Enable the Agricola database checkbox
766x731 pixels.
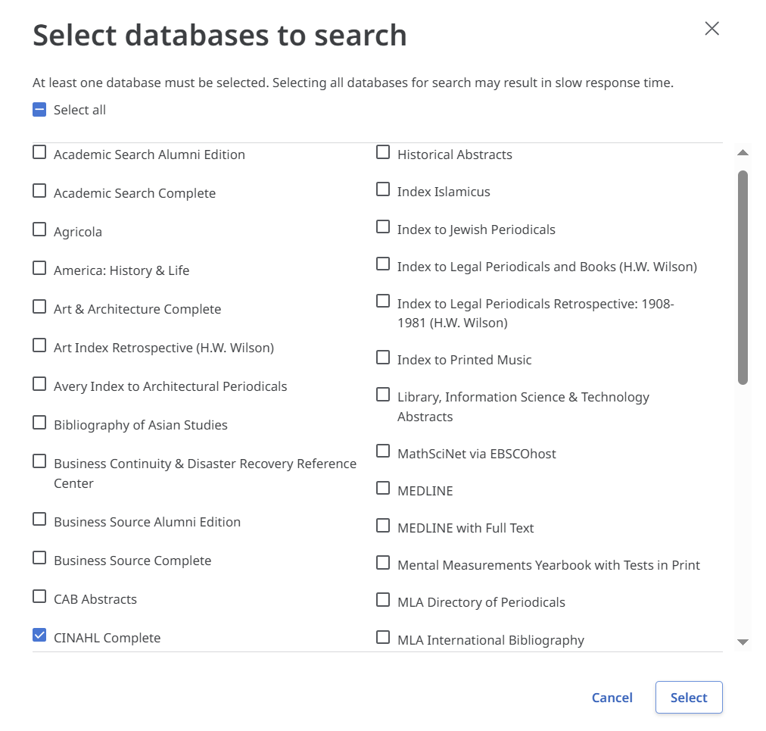point(39,230)
